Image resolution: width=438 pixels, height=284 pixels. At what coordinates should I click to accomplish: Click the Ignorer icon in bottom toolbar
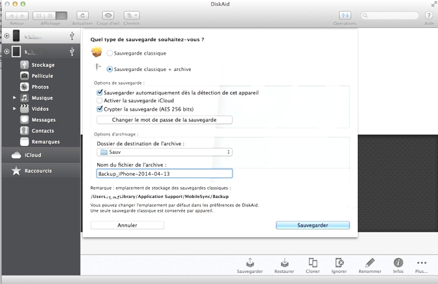(340, 263)
